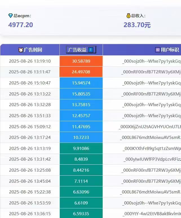Click the orange revenue cell 24.49708

(x=81, y=72)
